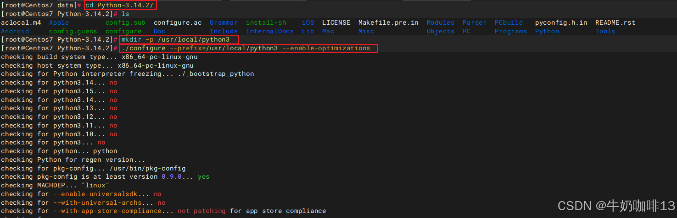Click the Android directory name
677x218 pixels.
pyautogui.click(x=15, y=31)
